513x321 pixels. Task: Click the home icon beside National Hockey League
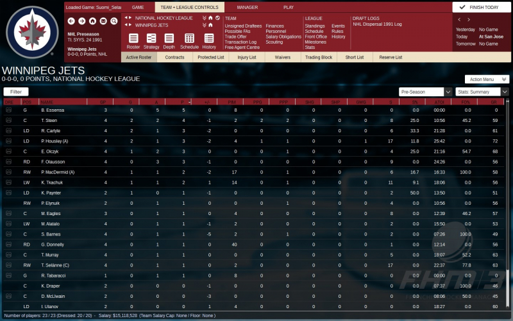coord(210,18)
